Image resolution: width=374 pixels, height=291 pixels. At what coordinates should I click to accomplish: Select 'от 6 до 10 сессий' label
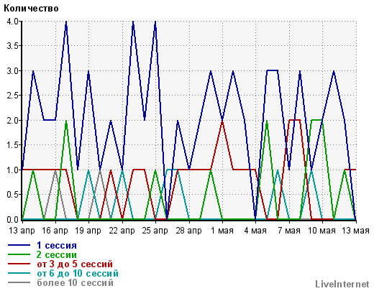[x=78, y=273]
